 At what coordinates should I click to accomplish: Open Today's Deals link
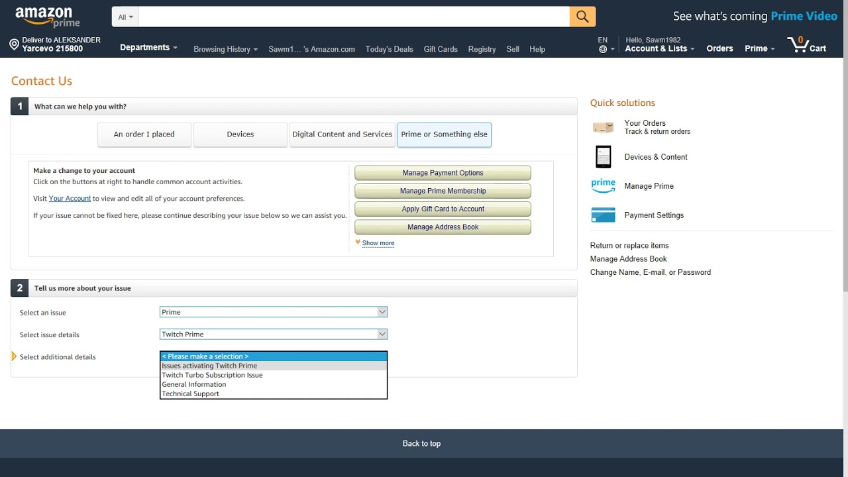pyautogui.click(x=389, y=49)
